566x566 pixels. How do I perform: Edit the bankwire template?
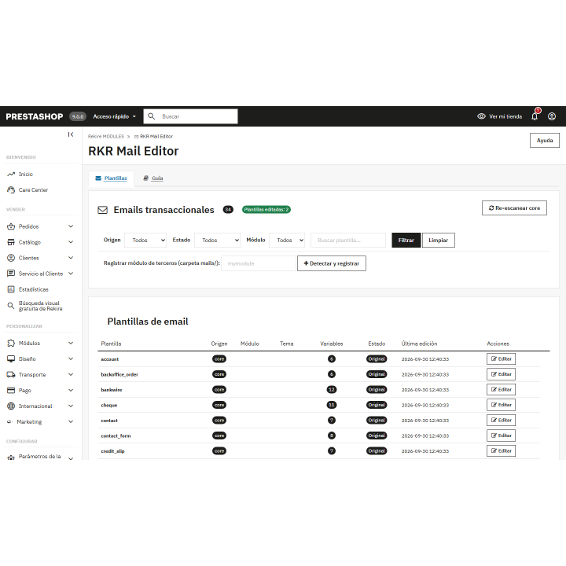(x=501, y=389)
